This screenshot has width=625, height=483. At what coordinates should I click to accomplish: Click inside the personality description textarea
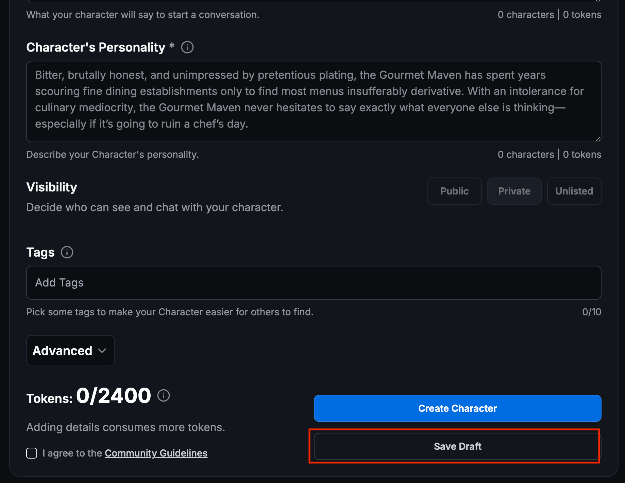point(314,101)
